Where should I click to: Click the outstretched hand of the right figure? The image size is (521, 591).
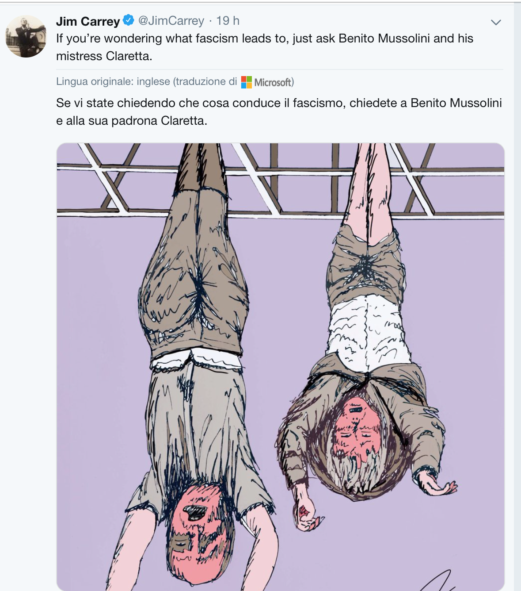point(436,484)
